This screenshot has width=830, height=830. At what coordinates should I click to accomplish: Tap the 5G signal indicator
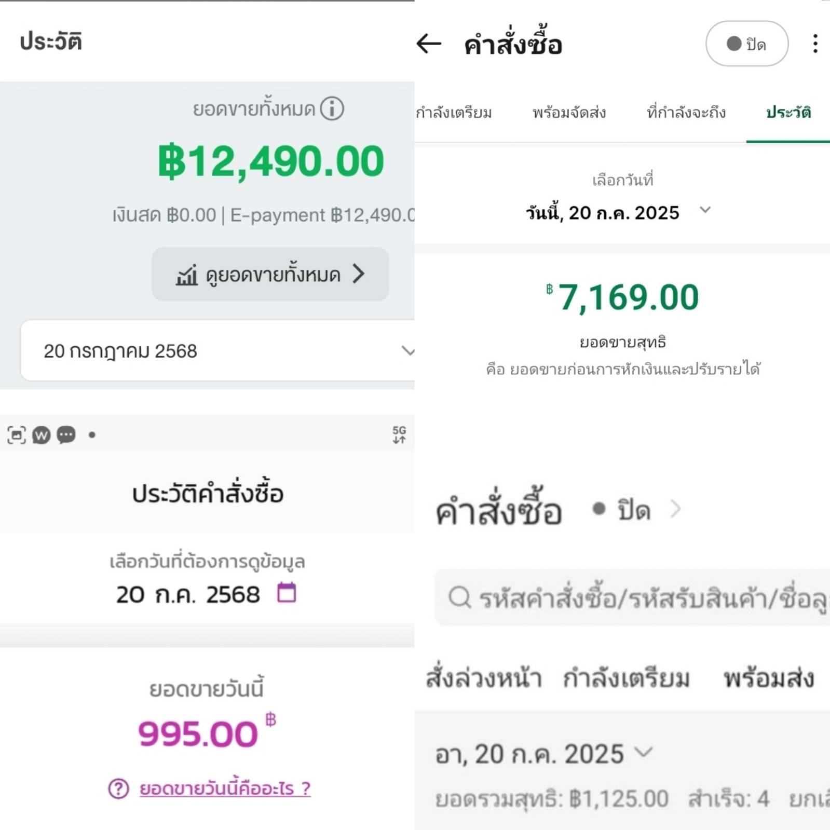click(x=399, y=434)
